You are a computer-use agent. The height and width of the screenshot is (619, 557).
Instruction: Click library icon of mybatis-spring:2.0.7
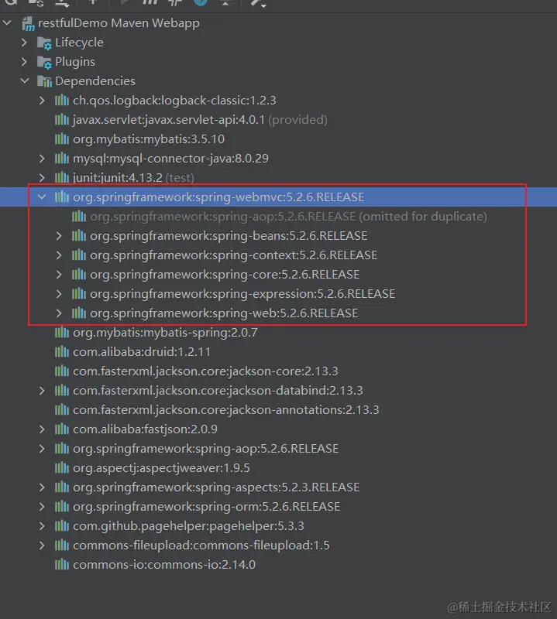62,333
